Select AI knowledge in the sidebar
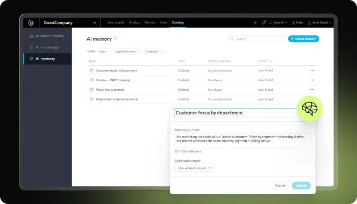The height and width of the screenshot is (204, 357). tap(47, 47)
